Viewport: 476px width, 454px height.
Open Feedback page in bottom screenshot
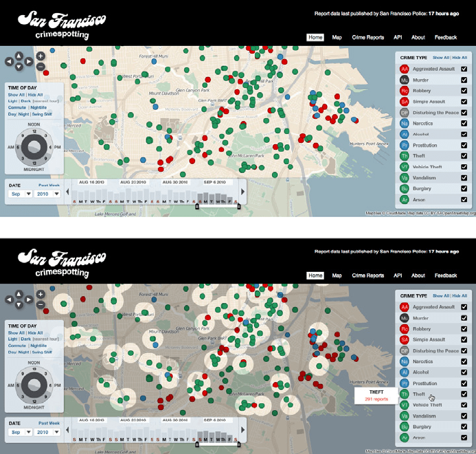tap(446, 275)
